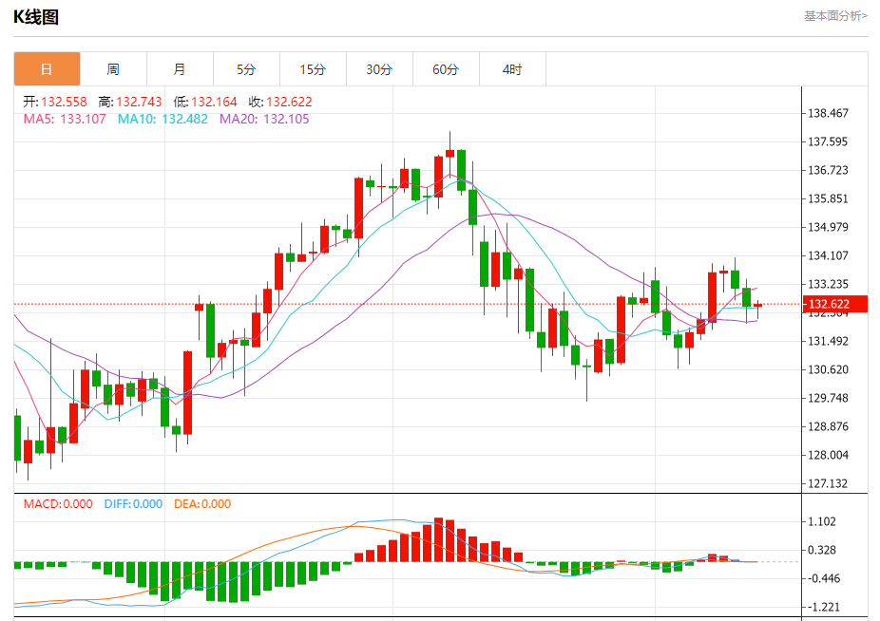This screenshot has width=880, height=621.
Task: Switch to the 周 weekly tab
Action: (113, 69)
